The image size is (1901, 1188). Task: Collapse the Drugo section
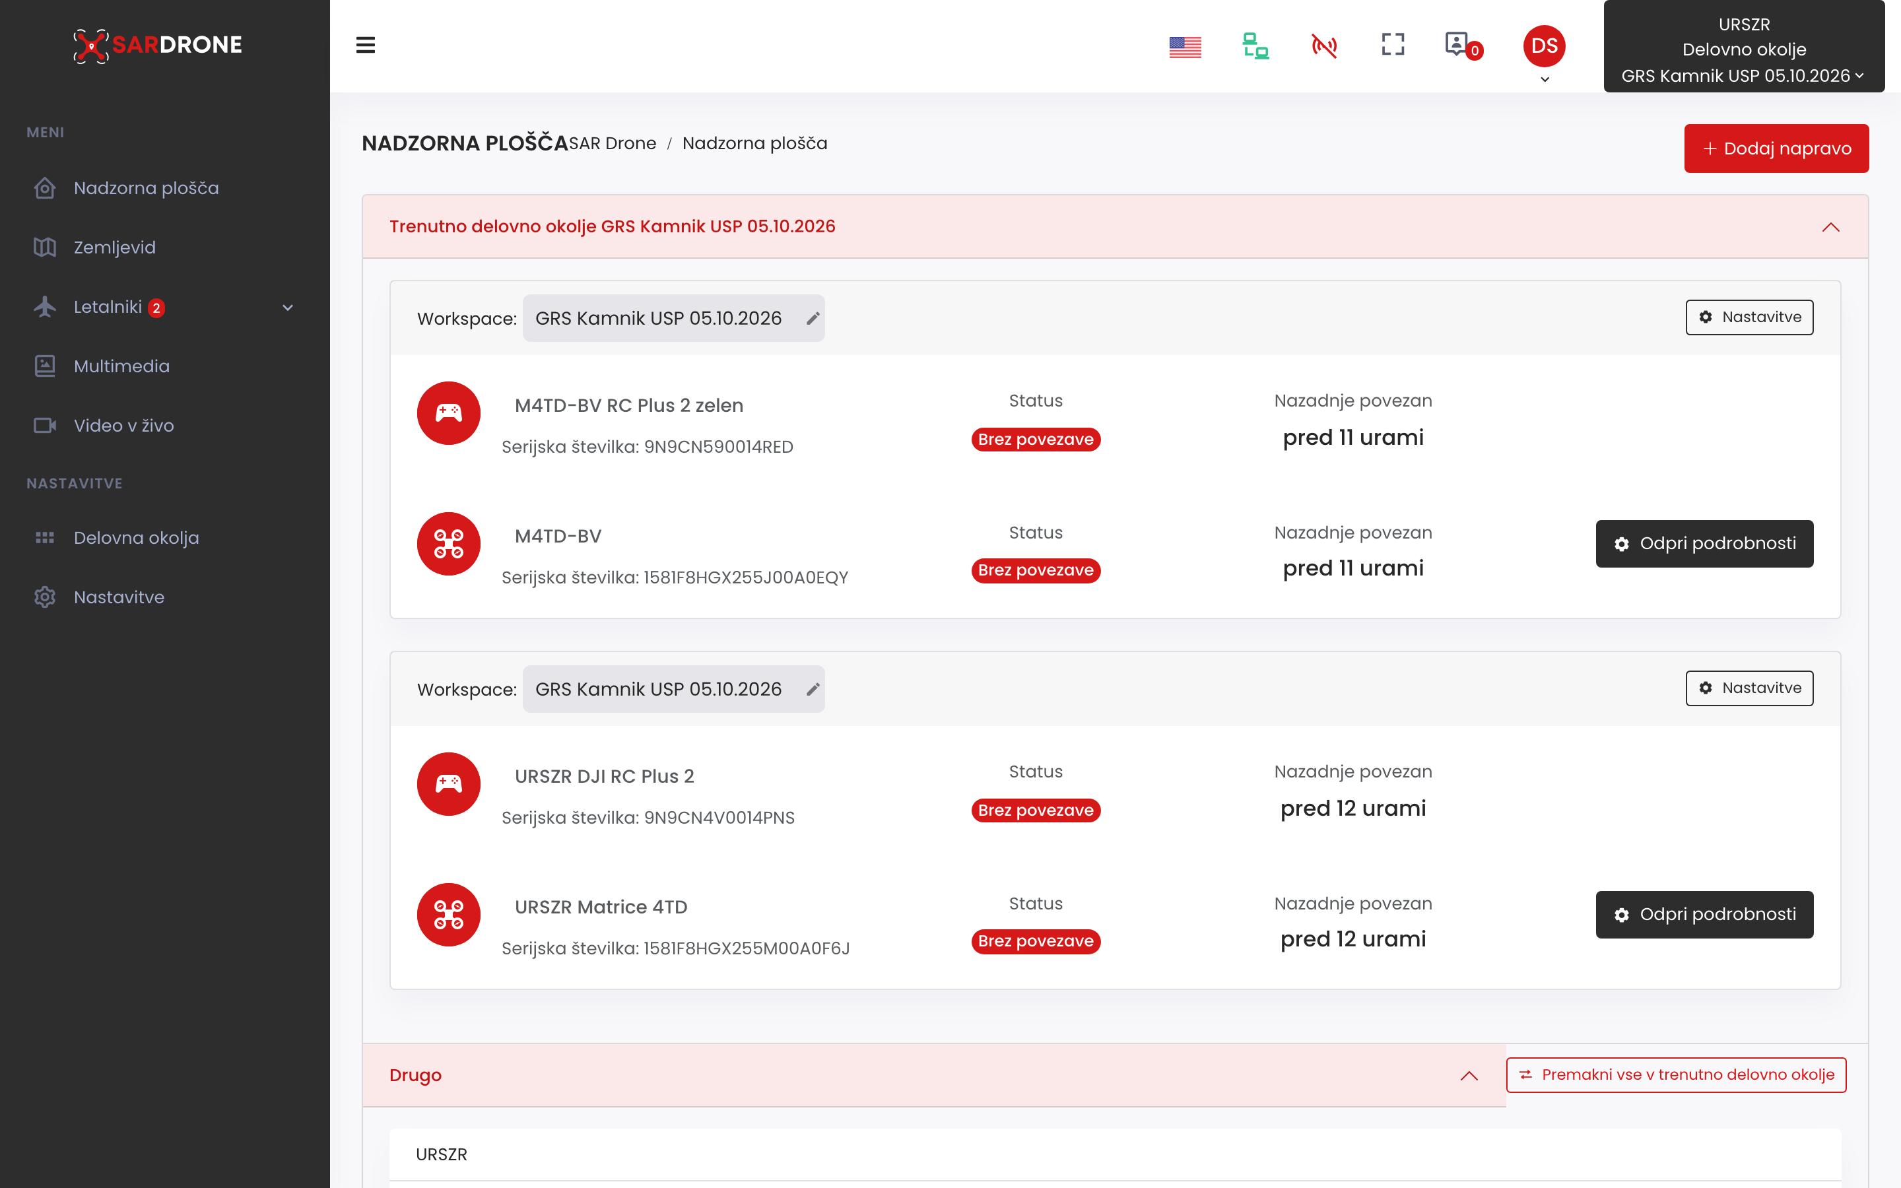1468,1076
